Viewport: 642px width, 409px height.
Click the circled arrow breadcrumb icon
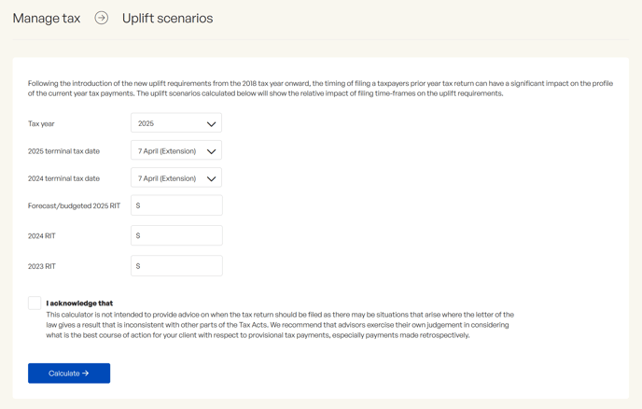coord(102,18)
